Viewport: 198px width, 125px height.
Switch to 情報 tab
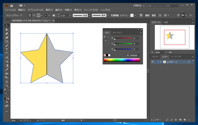[x=166, y=23]
